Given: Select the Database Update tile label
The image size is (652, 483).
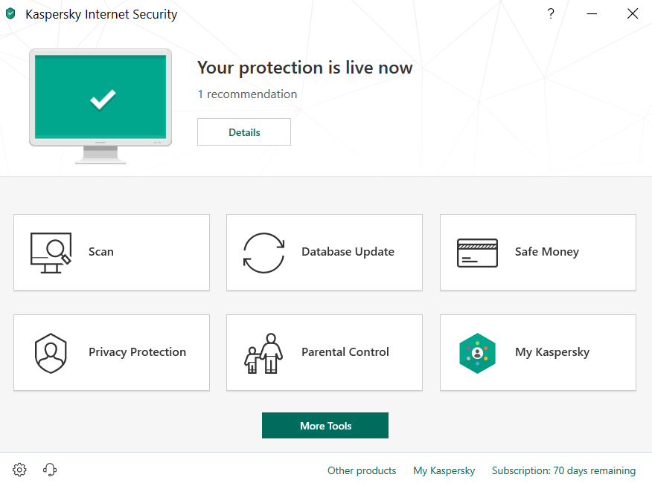Looking at the screenshot, I should (348, 252).
